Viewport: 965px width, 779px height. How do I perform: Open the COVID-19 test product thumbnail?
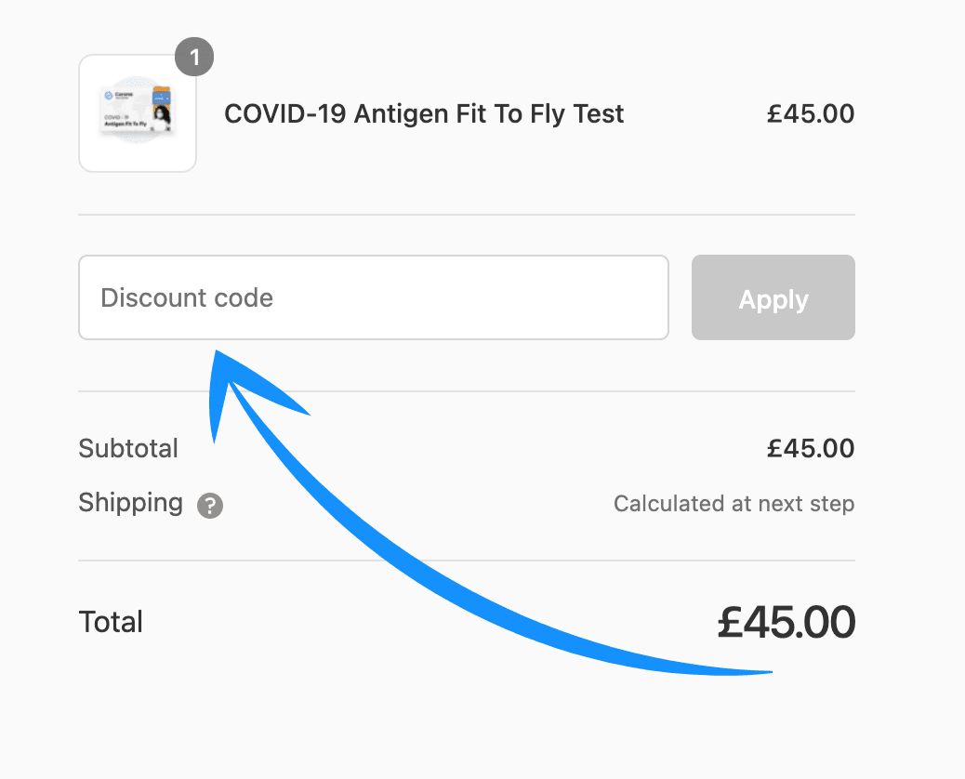[x=138, y=113]
